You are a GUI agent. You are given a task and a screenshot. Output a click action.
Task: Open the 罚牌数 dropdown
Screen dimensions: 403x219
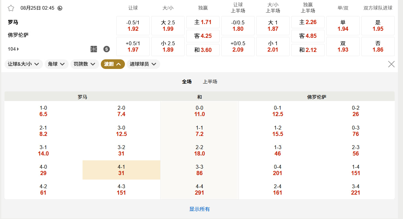(x=84, y=64)
